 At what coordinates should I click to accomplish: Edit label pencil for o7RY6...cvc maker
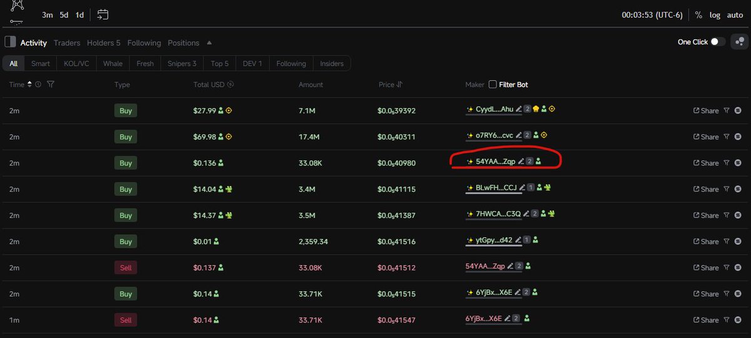519,135
